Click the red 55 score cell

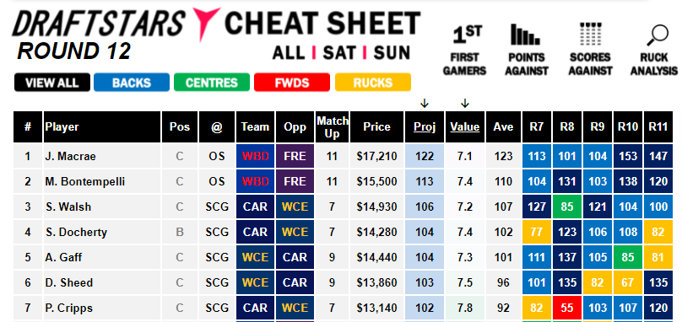(567, 309)
